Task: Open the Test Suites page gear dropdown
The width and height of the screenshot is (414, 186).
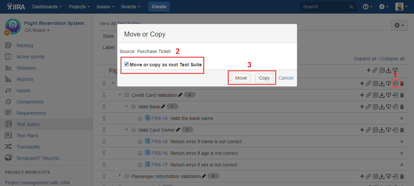Action: point(399,25)
